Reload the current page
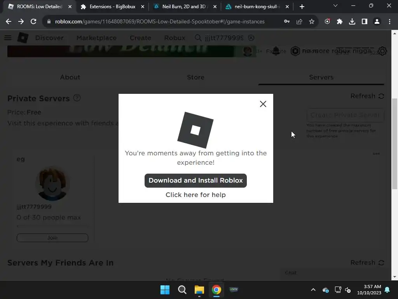This screenshot has height=299, width=398. tap(33, 22)
